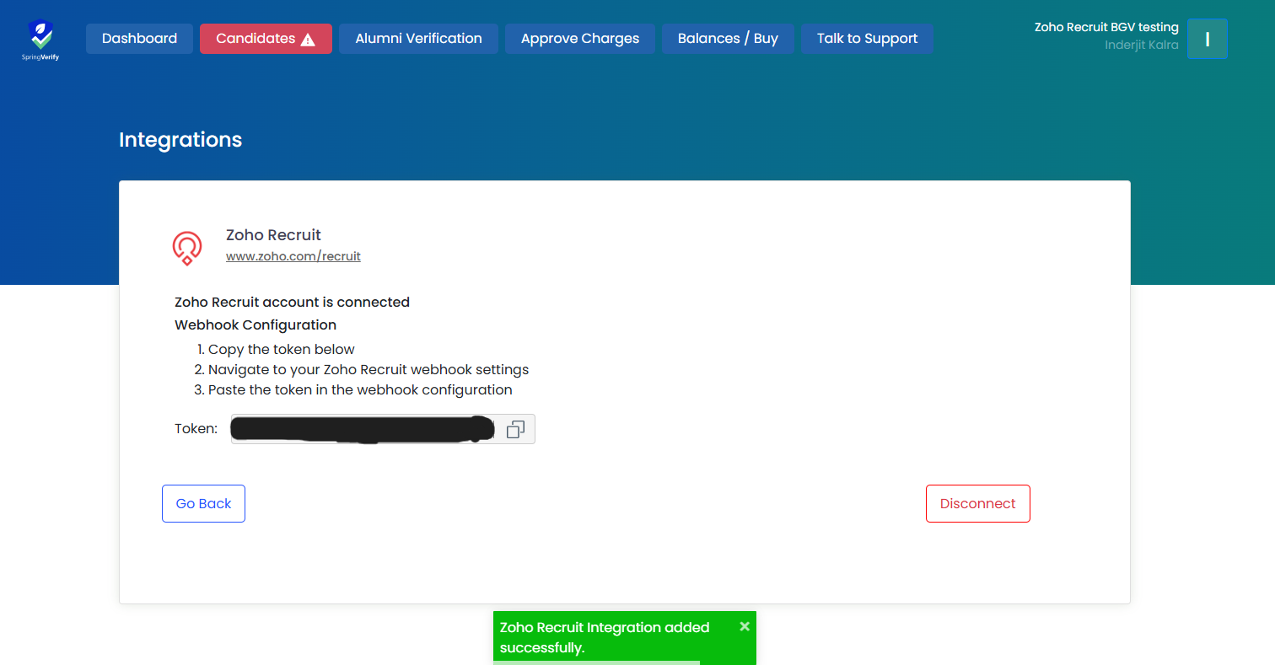The height and width of the screenshot is (665, 1275).
Task: Click the SpringVerify logo
Action: [x=40, y=39]
